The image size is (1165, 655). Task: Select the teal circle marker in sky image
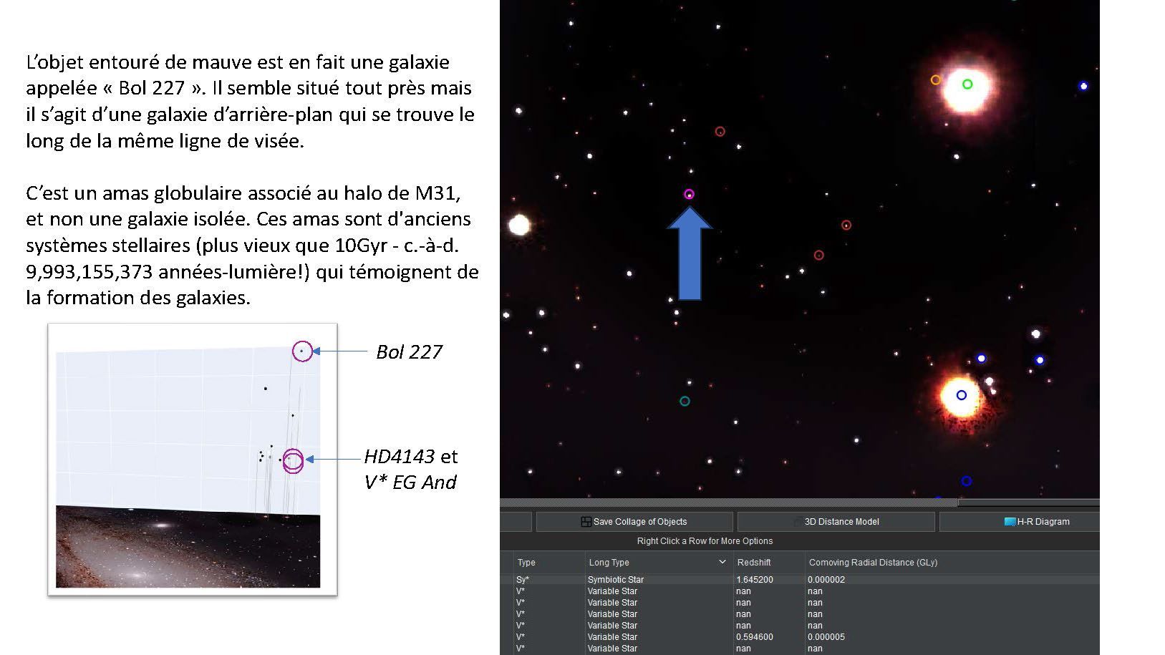point(685,402)
